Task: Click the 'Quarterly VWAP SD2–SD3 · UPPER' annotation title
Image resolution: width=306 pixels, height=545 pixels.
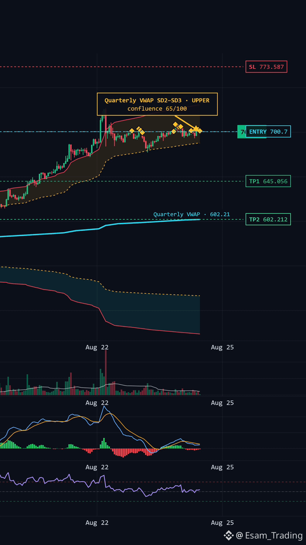Action: [x=157, y=100]
